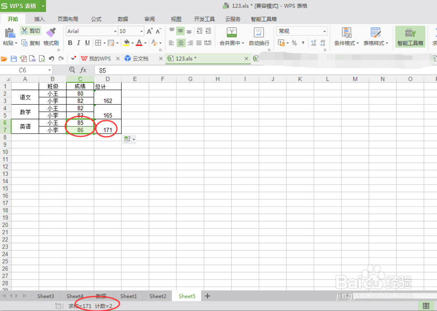
Task: Switch to 数据 ribbon tab
Action: pyautogui.click(x=123, y=19)
